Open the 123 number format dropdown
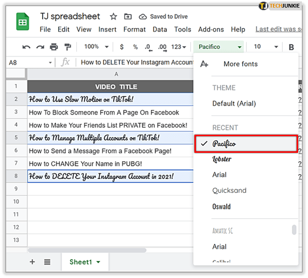The width and height of the screenshot is (308, 278). [x=179, y=47]
